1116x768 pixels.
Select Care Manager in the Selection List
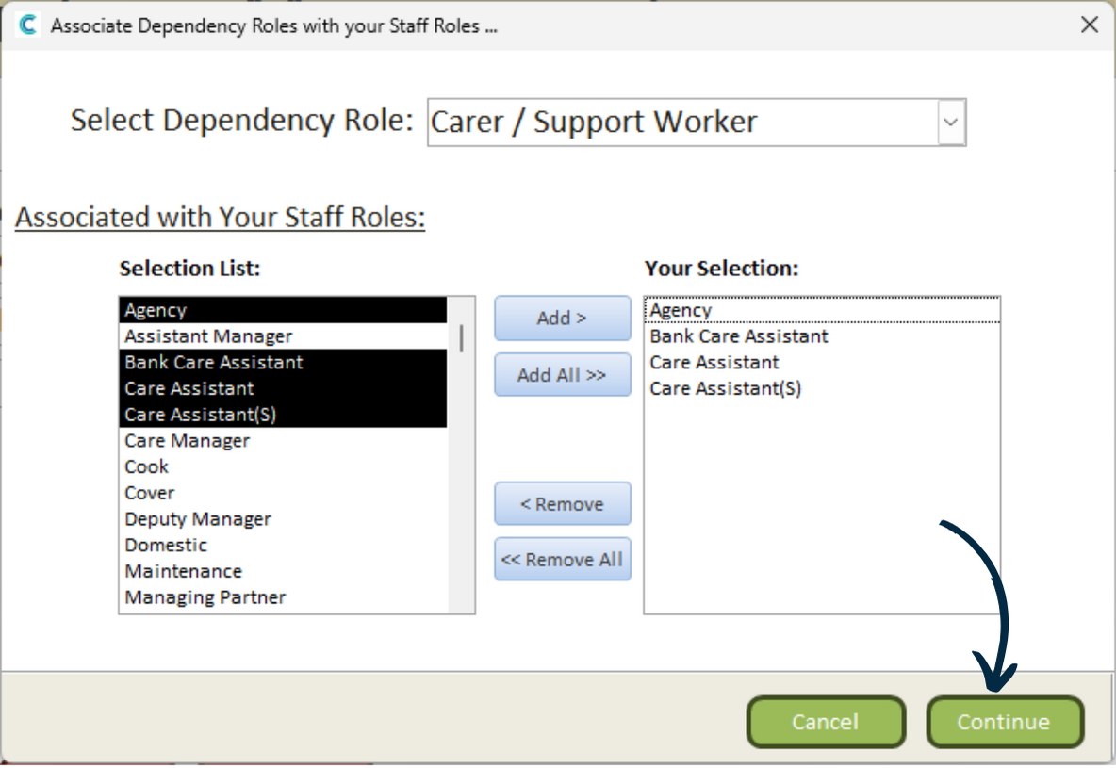(187, 441)
